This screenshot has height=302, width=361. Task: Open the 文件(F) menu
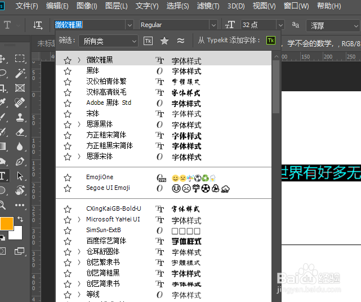[26, 6]
